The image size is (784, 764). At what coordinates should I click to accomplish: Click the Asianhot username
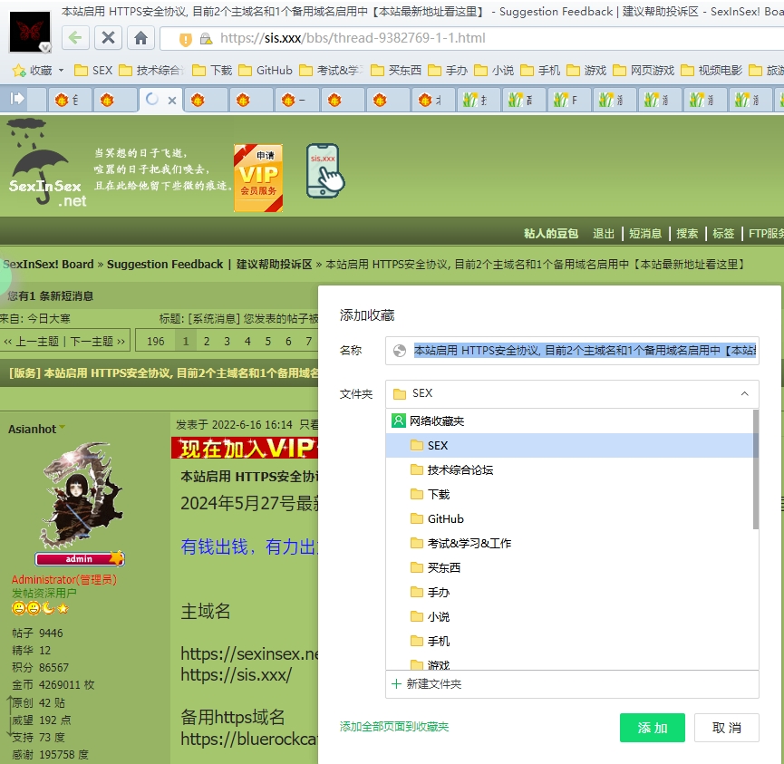tap(32, 429)
